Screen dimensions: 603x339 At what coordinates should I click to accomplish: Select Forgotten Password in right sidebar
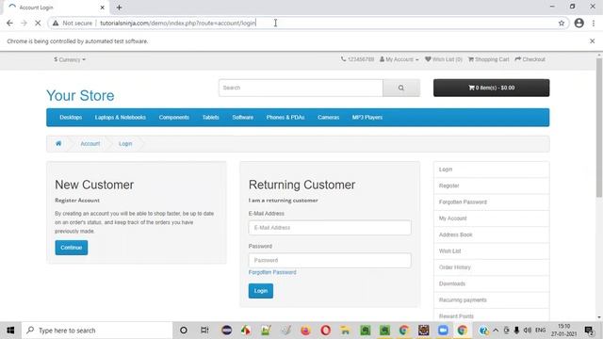tap(491, 202)
